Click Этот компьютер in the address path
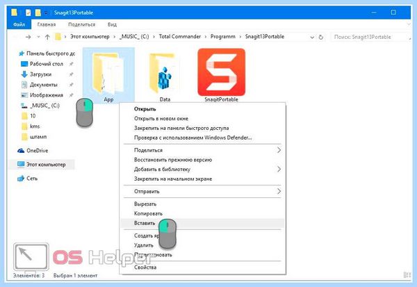 (90, 37)
